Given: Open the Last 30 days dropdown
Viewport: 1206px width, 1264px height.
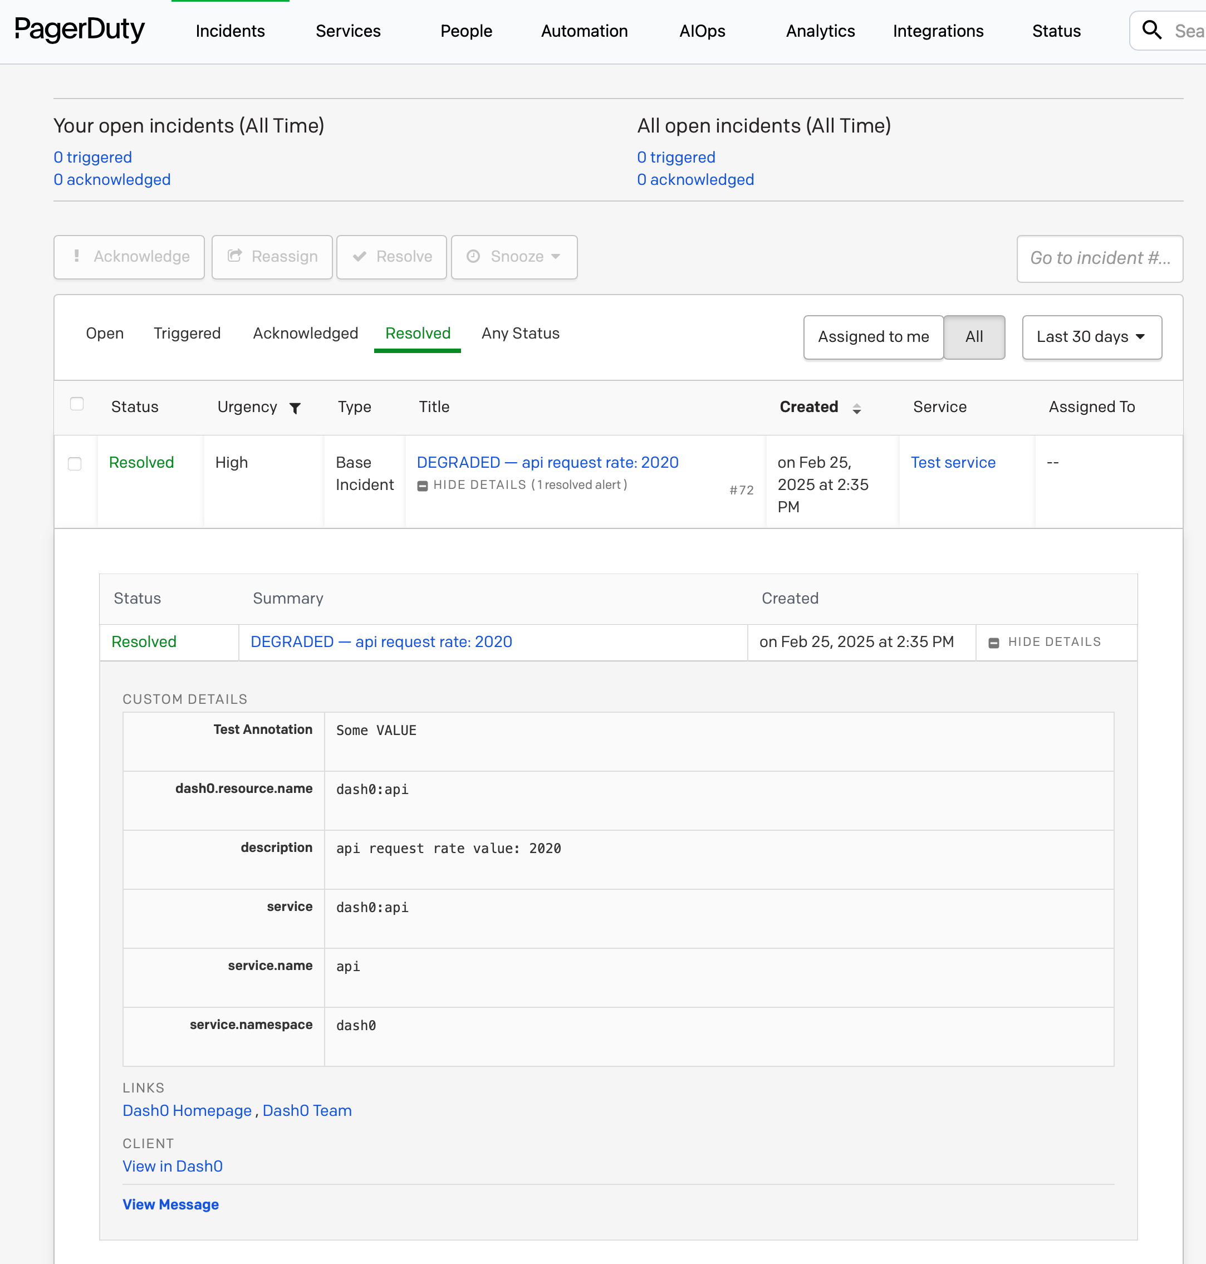Looking at the screenshot, I should pos(1091,336).
